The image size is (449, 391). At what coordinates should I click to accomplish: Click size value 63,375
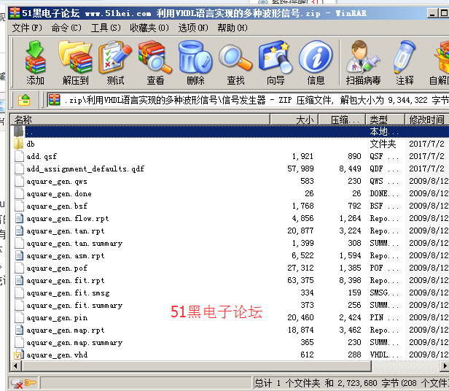(300, 280)
